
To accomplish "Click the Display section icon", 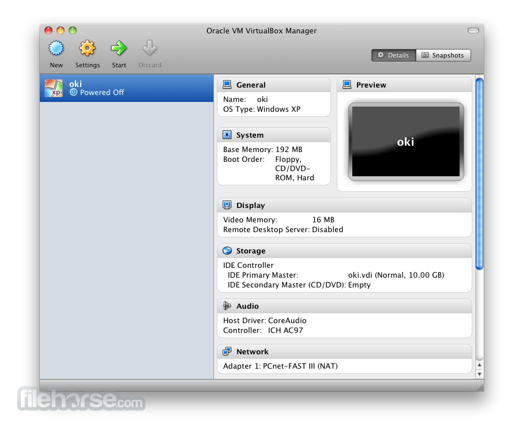I will [227, 205].
